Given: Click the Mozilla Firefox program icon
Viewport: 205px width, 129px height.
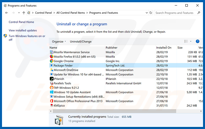Looking at the screenshot, I should coord(52,57).
